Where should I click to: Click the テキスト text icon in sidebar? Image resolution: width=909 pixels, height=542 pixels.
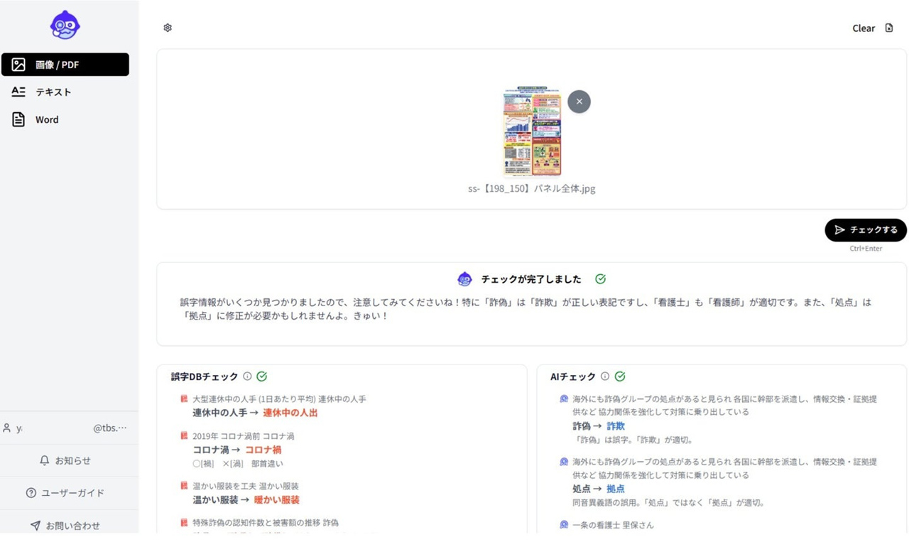pyautogui.click(x=18, y=92)
